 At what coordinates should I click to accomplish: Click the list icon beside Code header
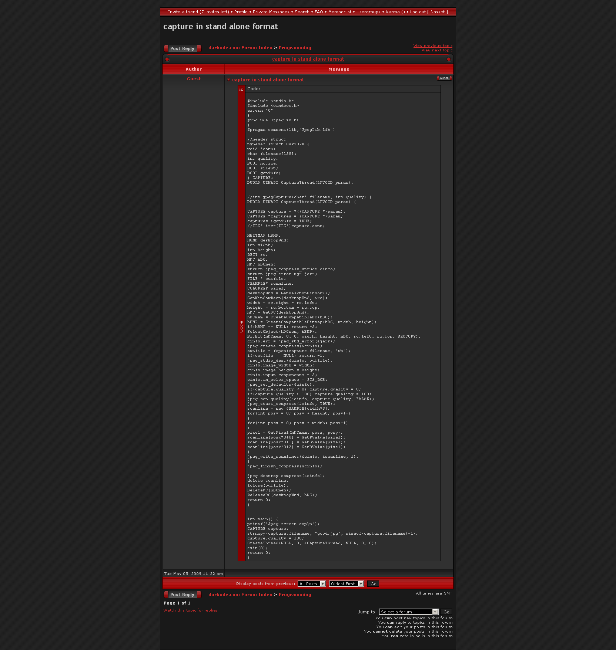coord(241,89)
